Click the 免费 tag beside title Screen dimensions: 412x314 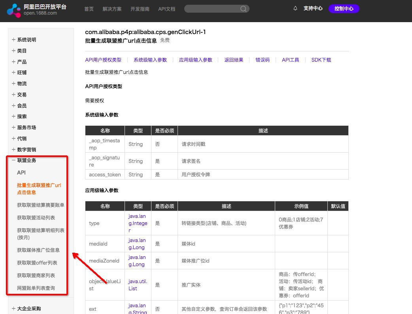pos(165,40)
